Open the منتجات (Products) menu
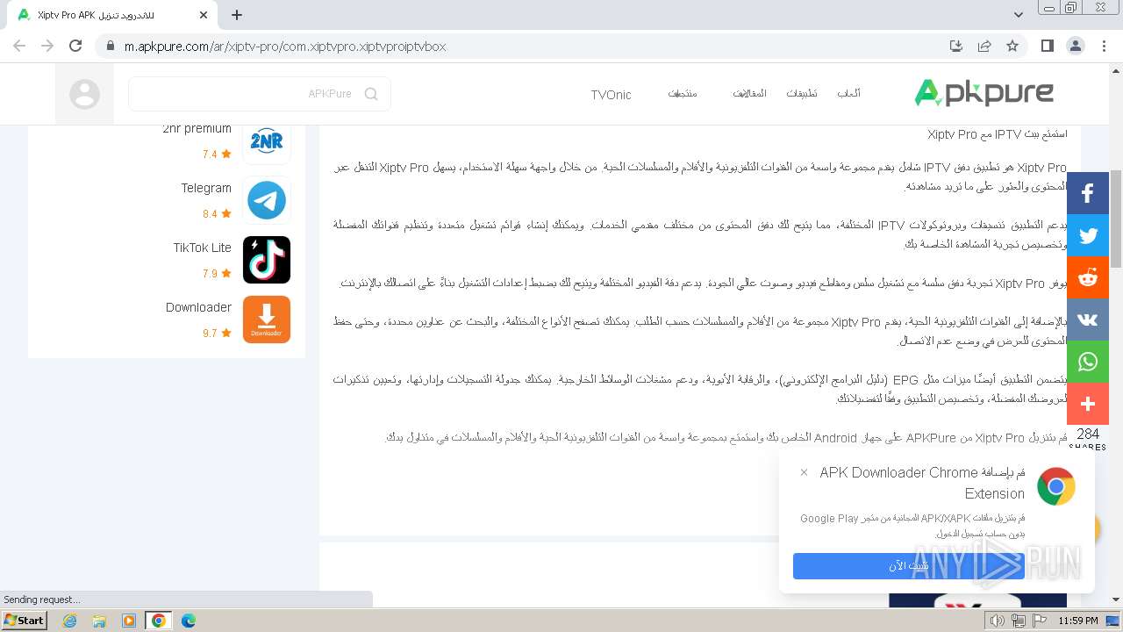This screenshot has height=632, width=1123. 682,93
